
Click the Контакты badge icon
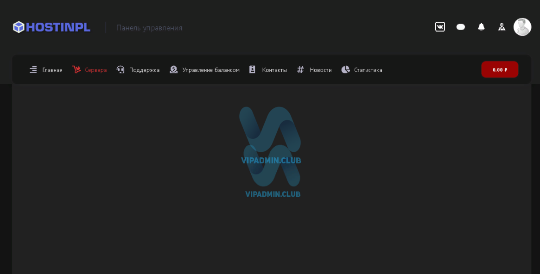[x=252, y=69]
